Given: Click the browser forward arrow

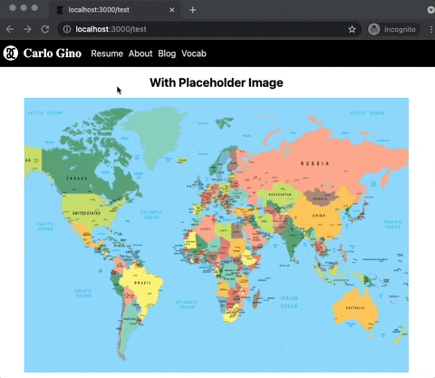Looking at the screenshot, I should pos(27,29).
